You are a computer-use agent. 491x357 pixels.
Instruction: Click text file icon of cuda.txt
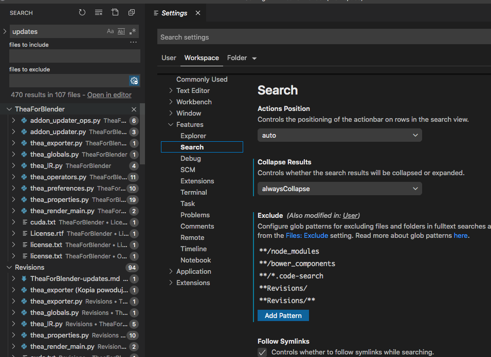25,222
